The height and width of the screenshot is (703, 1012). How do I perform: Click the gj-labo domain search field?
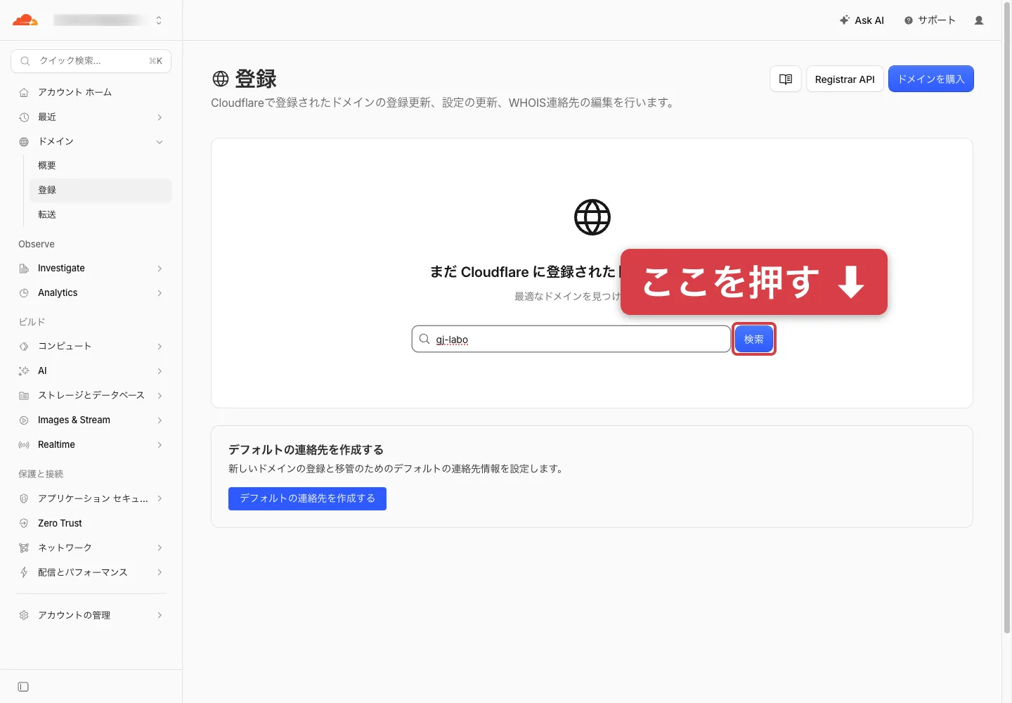[x=571, y=339]
